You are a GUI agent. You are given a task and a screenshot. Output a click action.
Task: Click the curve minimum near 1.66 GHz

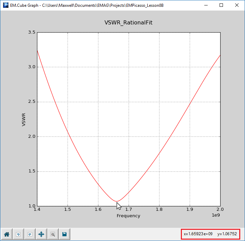(x=117, y=201)
